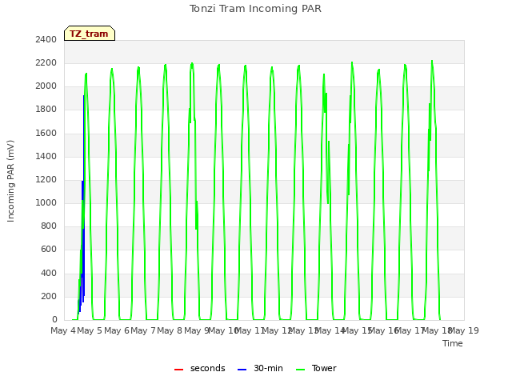Select the green Tower legend swatch
The width and height of the screenshot is (512, 384).
pos(300,369)
